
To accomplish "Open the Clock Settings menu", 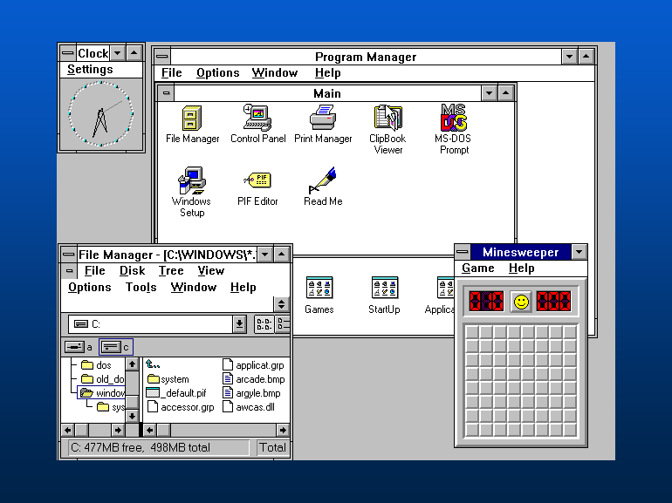I will [x=90, y=70].
